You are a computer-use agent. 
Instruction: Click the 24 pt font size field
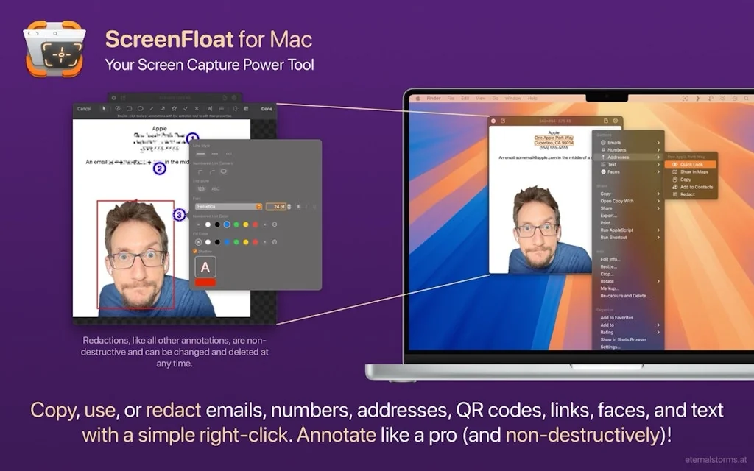pyautogui.click(x=278, y=207)
